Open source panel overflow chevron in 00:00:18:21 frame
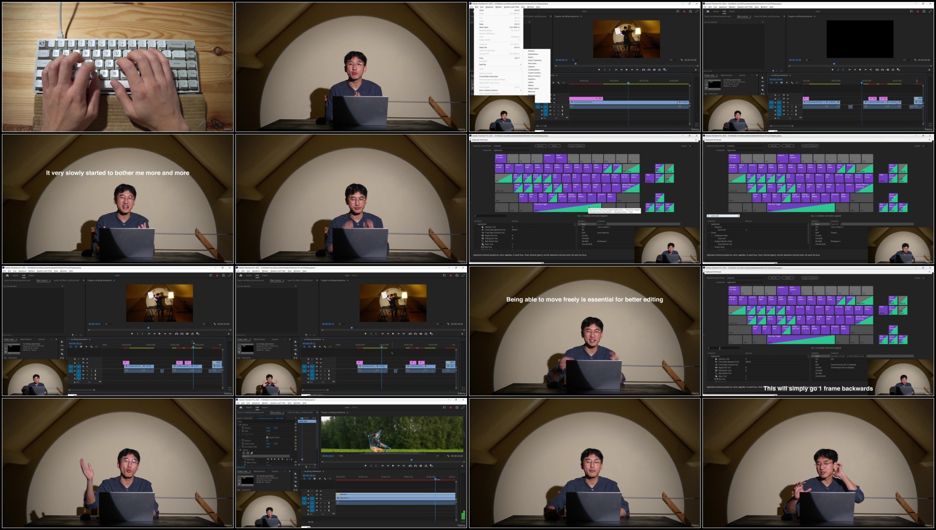 (84, 280)
